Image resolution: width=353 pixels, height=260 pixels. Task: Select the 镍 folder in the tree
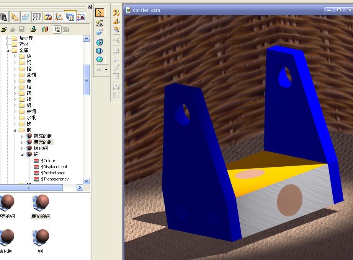coord(29,99)
